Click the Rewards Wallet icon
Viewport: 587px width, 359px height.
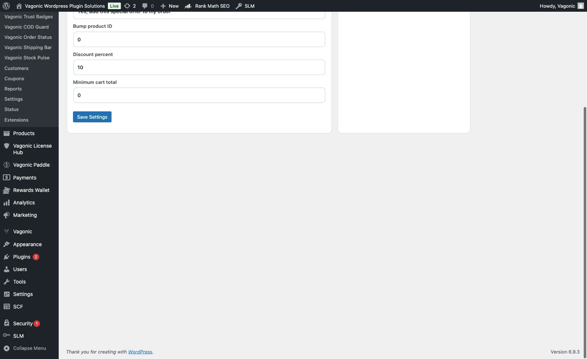[x=7, y=190]
